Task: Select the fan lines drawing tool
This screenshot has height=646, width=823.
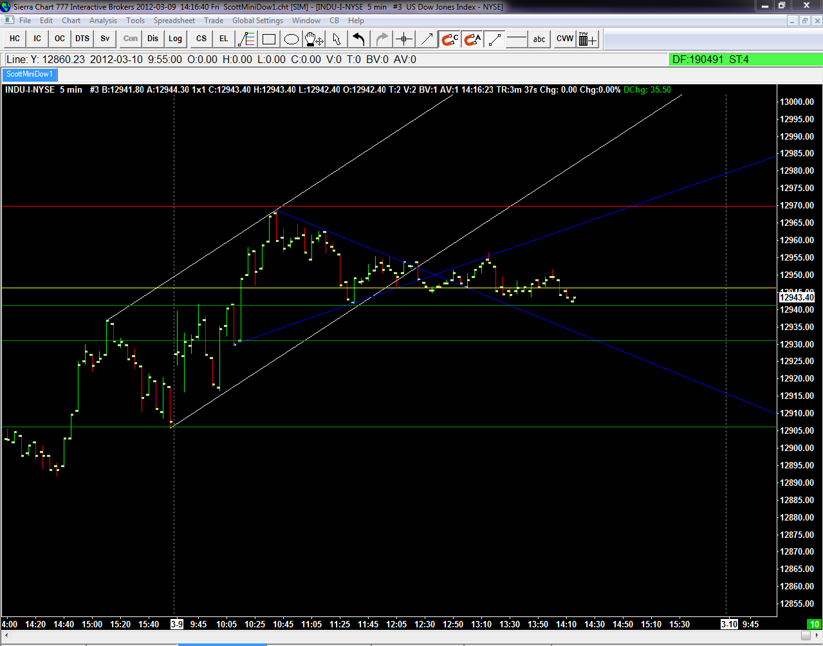Action: (x=246, y=39)
